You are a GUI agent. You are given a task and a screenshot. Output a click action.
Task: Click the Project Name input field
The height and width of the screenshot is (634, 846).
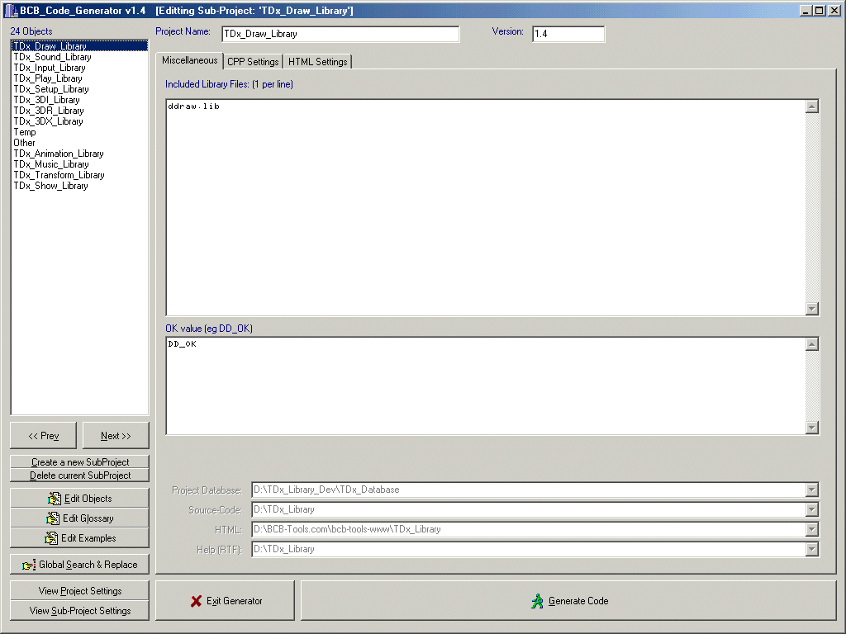[340, 34]
